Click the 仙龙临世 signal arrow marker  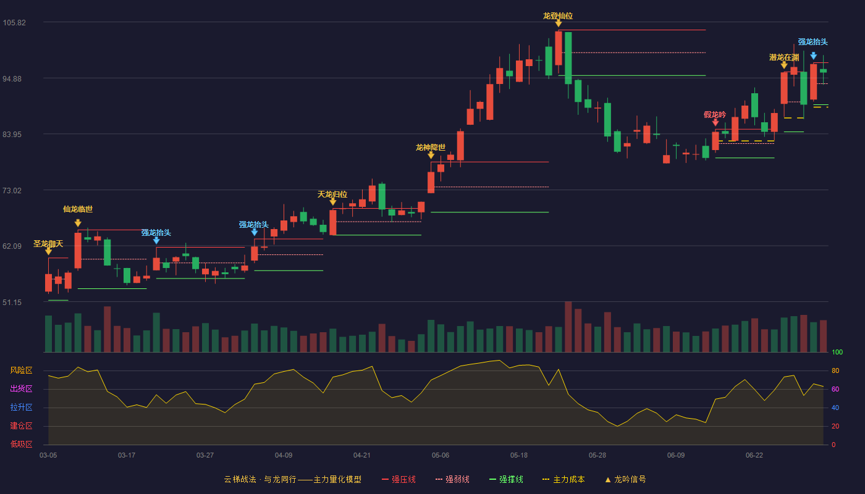tap(78, 223)
